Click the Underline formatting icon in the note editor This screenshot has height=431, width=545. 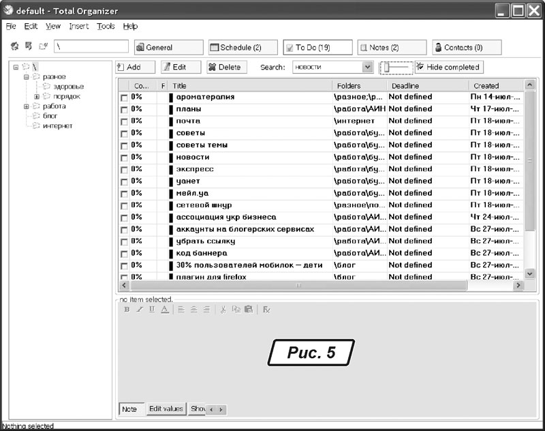152,309
